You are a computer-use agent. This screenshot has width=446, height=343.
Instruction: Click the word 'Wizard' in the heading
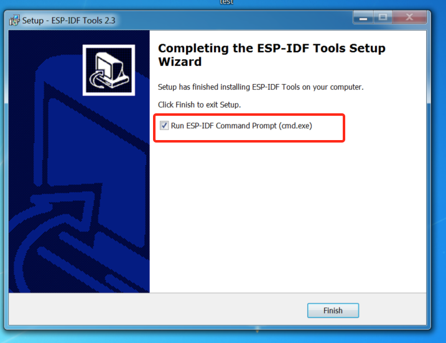pyautogui.click(x=180, y=62)
